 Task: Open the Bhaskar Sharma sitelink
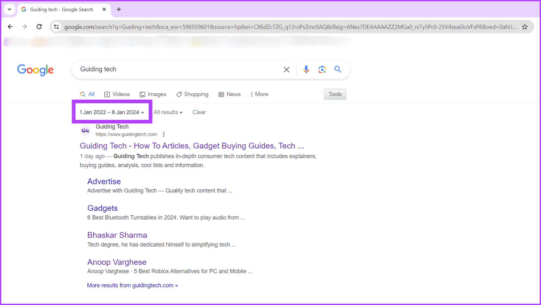point(117,235)
